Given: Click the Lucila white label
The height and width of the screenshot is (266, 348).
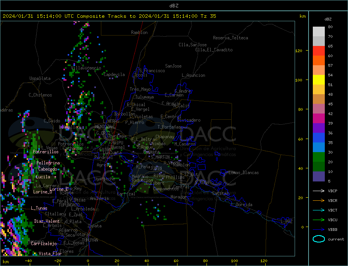Looking at the screenshot, I should click(x=43, y=177).
